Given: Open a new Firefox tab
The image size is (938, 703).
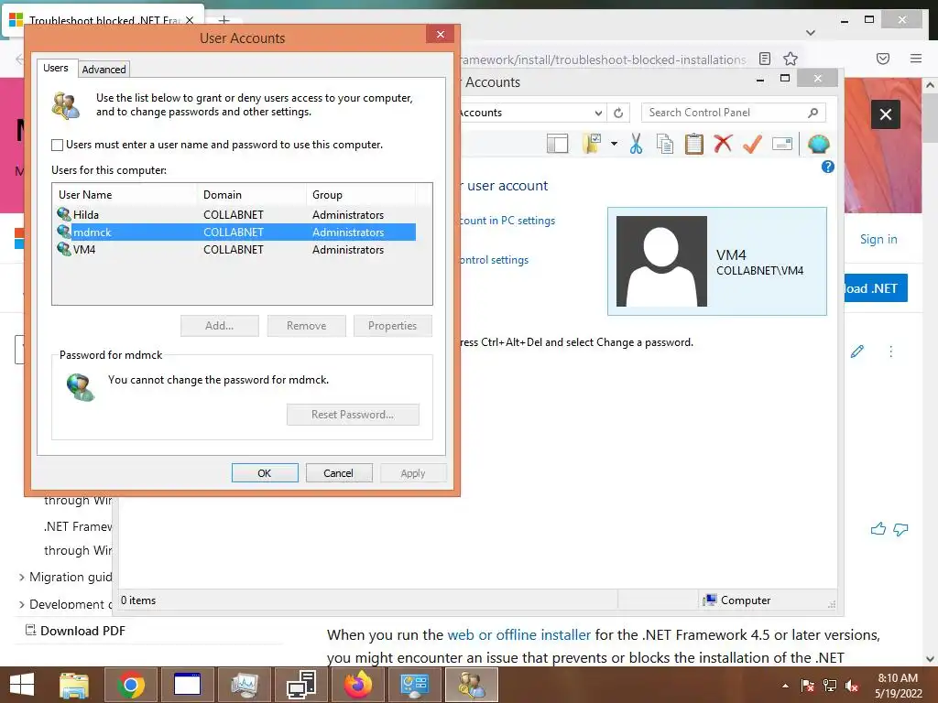Looking at the screenshot, I should [x=224, y=20].
